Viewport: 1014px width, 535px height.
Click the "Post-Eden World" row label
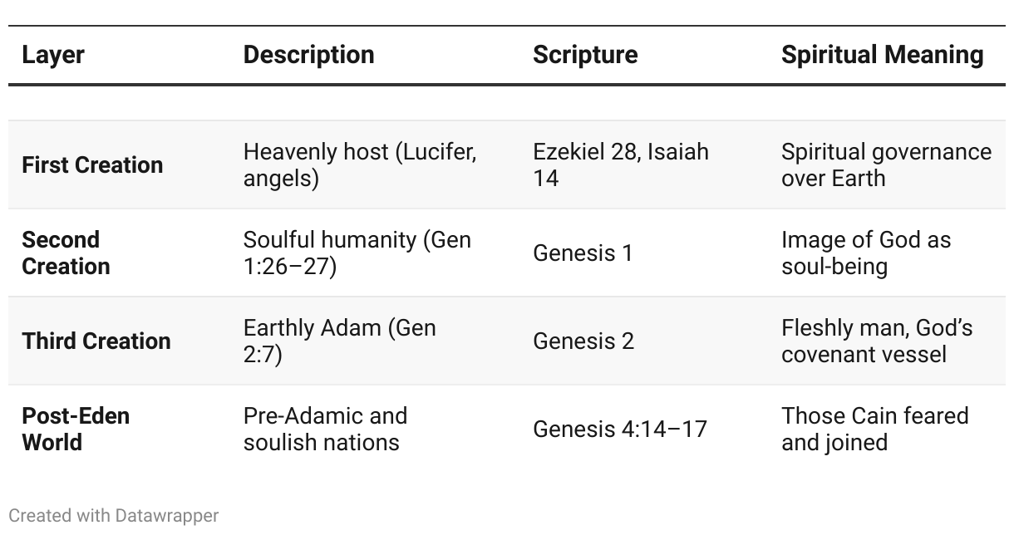76,429
